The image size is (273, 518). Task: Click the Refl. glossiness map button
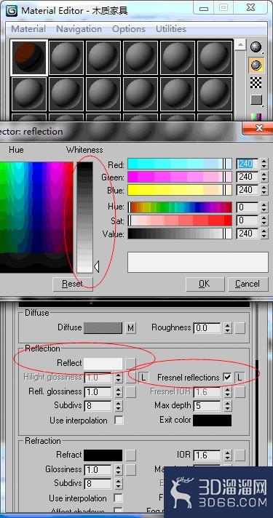131,392
